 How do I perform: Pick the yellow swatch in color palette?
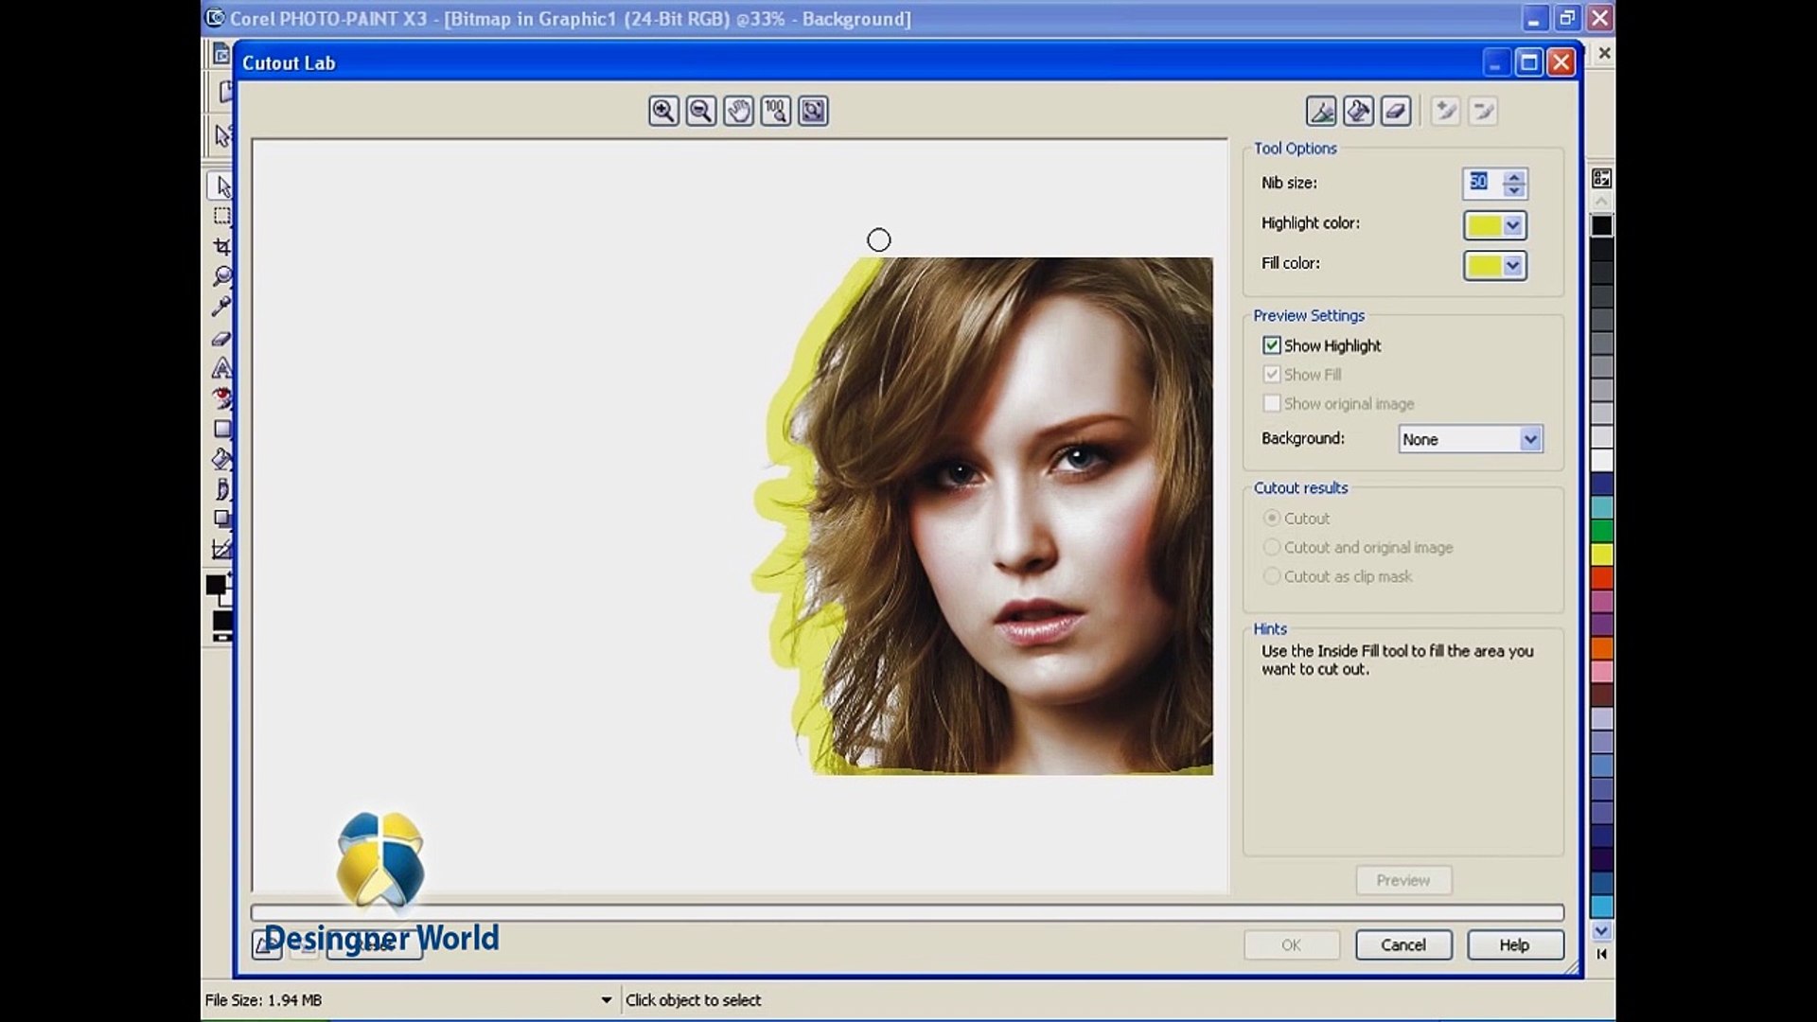point(1601,555)
